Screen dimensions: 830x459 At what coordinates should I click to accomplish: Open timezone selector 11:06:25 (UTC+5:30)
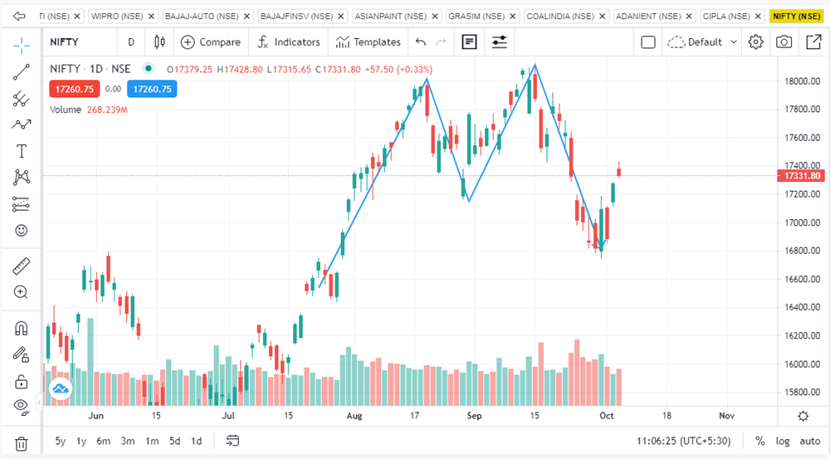click(683, 441)
